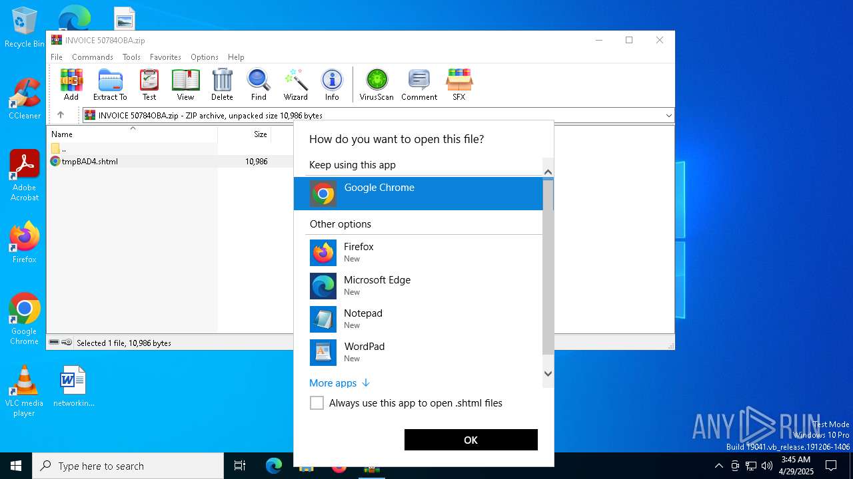Start VirusScan on the archive

coord(377,84)
